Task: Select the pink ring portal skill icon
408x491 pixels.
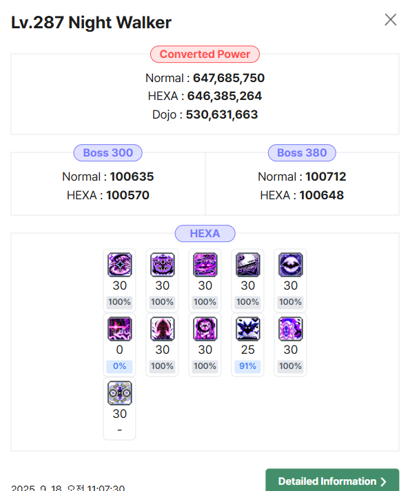Action: 205,329
